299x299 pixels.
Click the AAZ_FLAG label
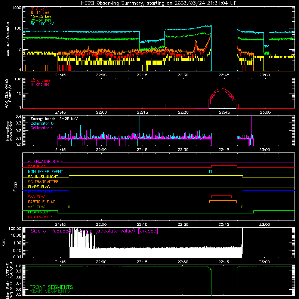(x=37, y=207)
